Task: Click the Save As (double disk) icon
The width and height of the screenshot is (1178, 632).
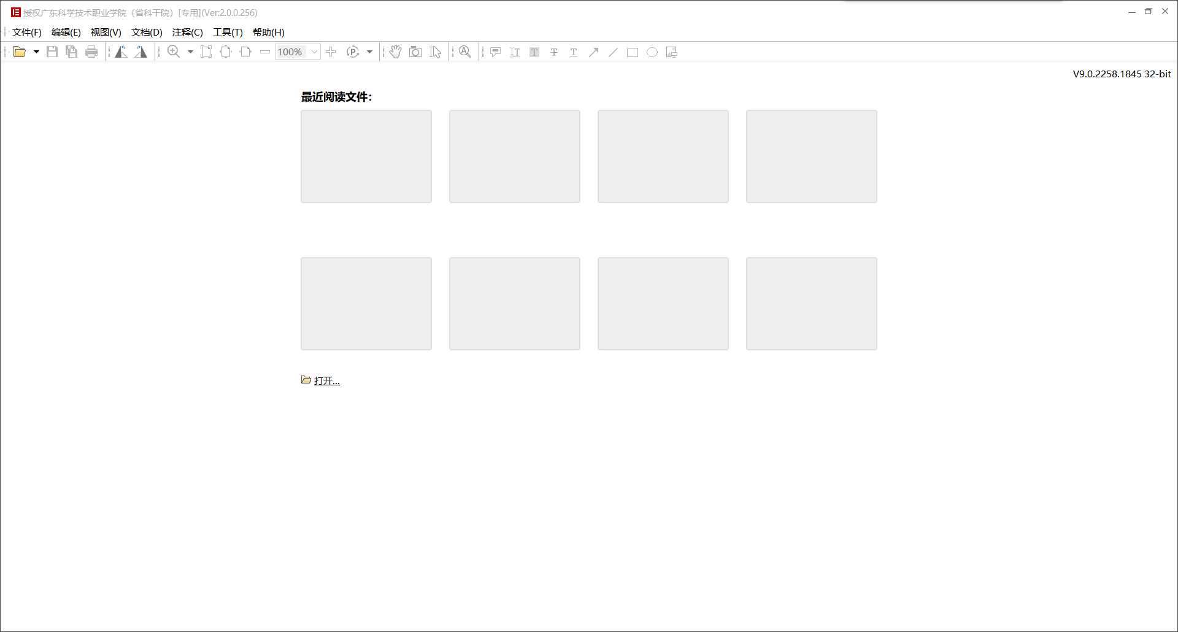Action: click(x=72, y=52)
